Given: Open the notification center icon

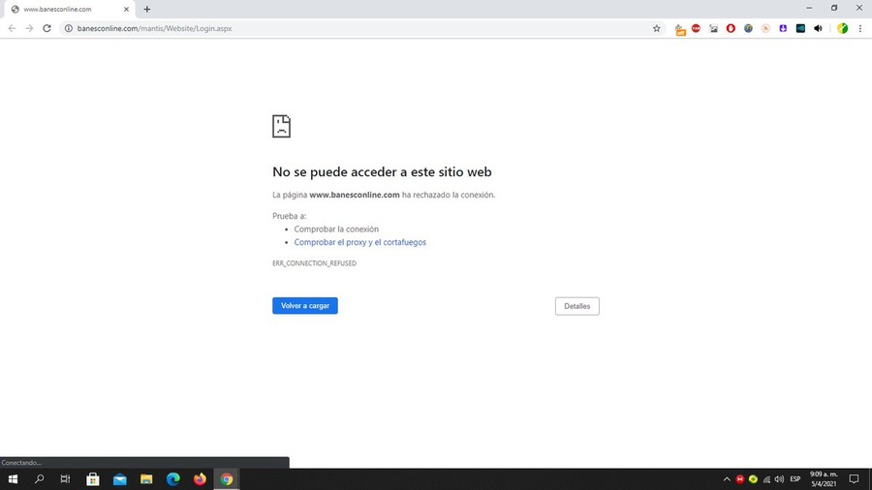Looking at the screenshot, I should 855,479.
